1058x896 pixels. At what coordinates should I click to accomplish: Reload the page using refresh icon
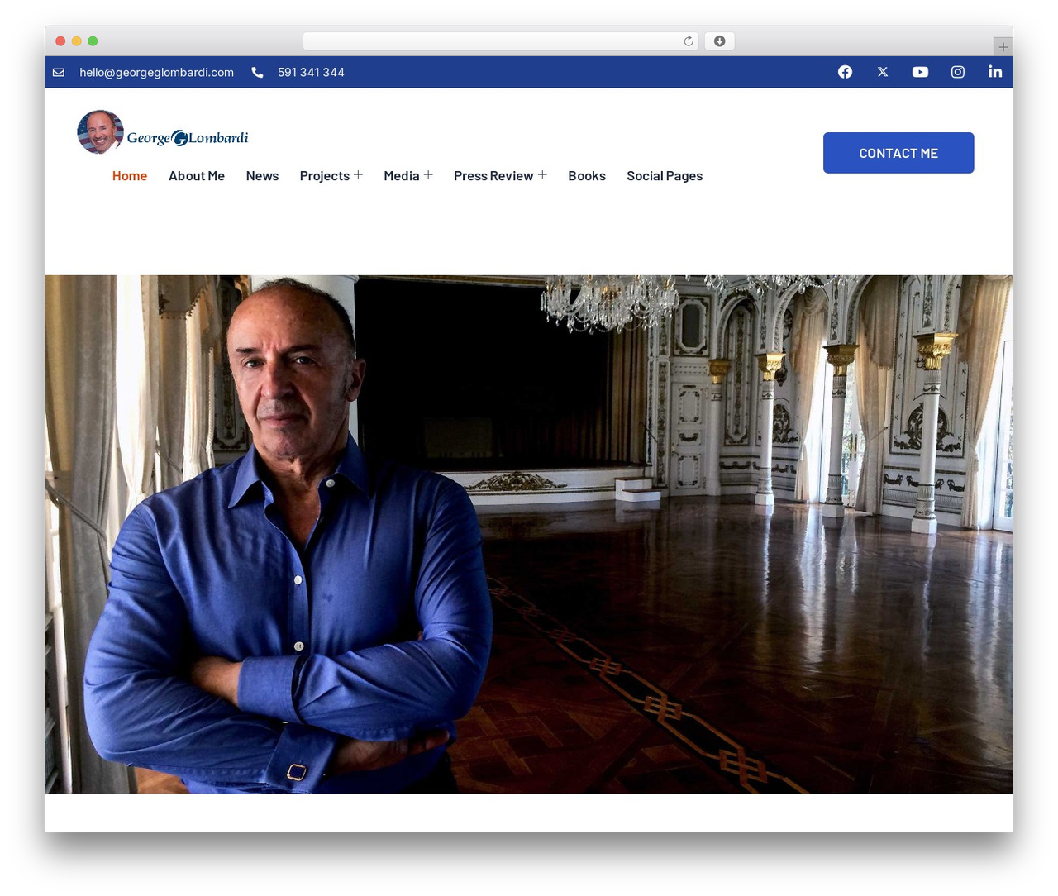tap(689, 41)
